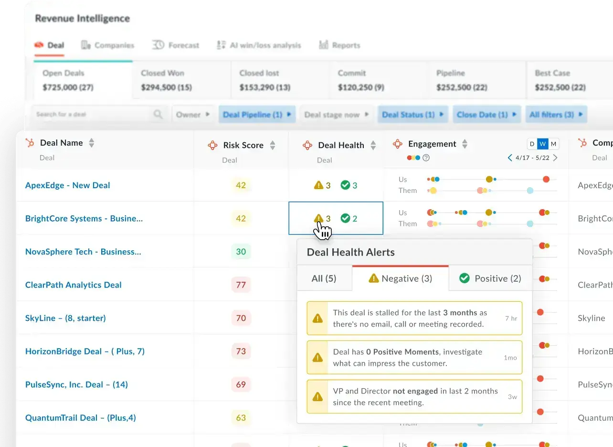Viewport: 613px width, 447px height.
Task: Switch engagement view to Daily (D)
Action: tap(532, 144)
